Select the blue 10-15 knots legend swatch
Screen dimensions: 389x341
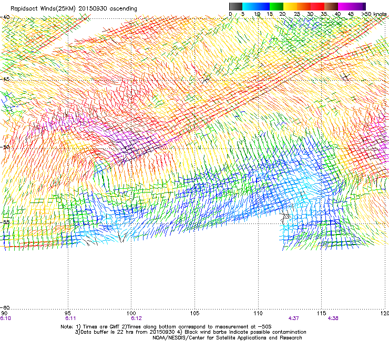pos(263,6)
